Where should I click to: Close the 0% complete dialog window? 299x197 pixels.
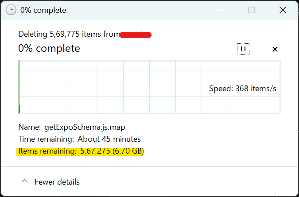click(x=283, y=10)
